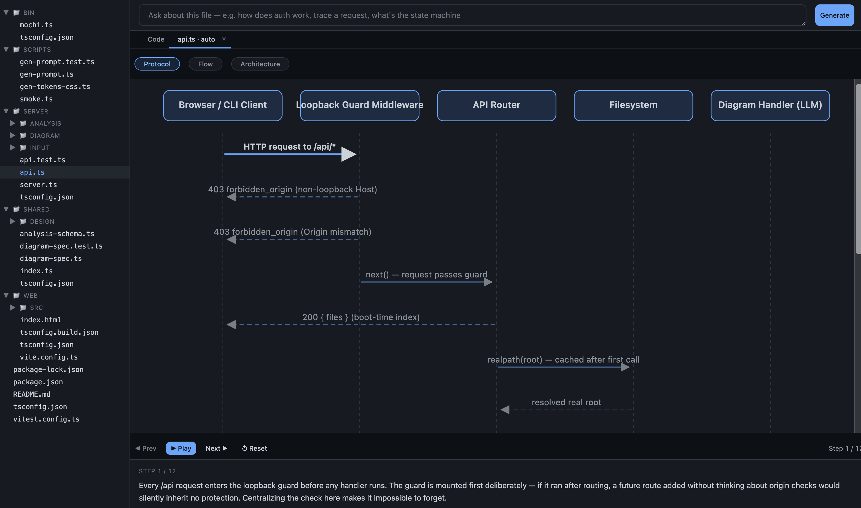
Task: Select the api.ts file row
Action: pyautogui.click(x=65, y=172)
